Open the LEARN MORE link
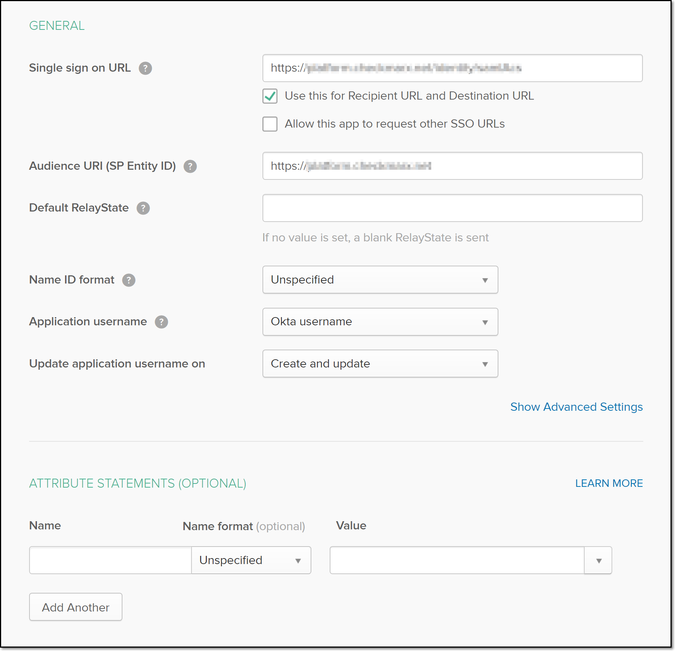675x651 pixels. (x=609, y=483)
